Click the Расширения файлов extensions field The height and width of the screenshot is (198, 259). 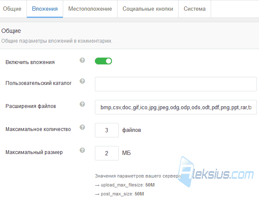click(x=176, y=107)
